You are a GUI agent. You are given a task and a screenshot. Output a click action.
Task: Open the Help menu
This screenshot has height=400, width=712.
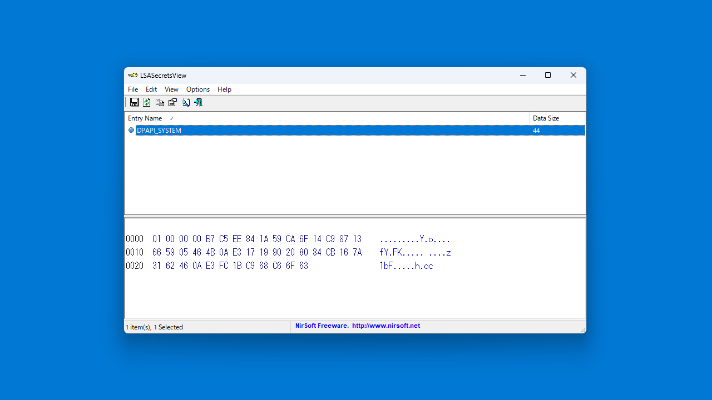coord(224,89)
